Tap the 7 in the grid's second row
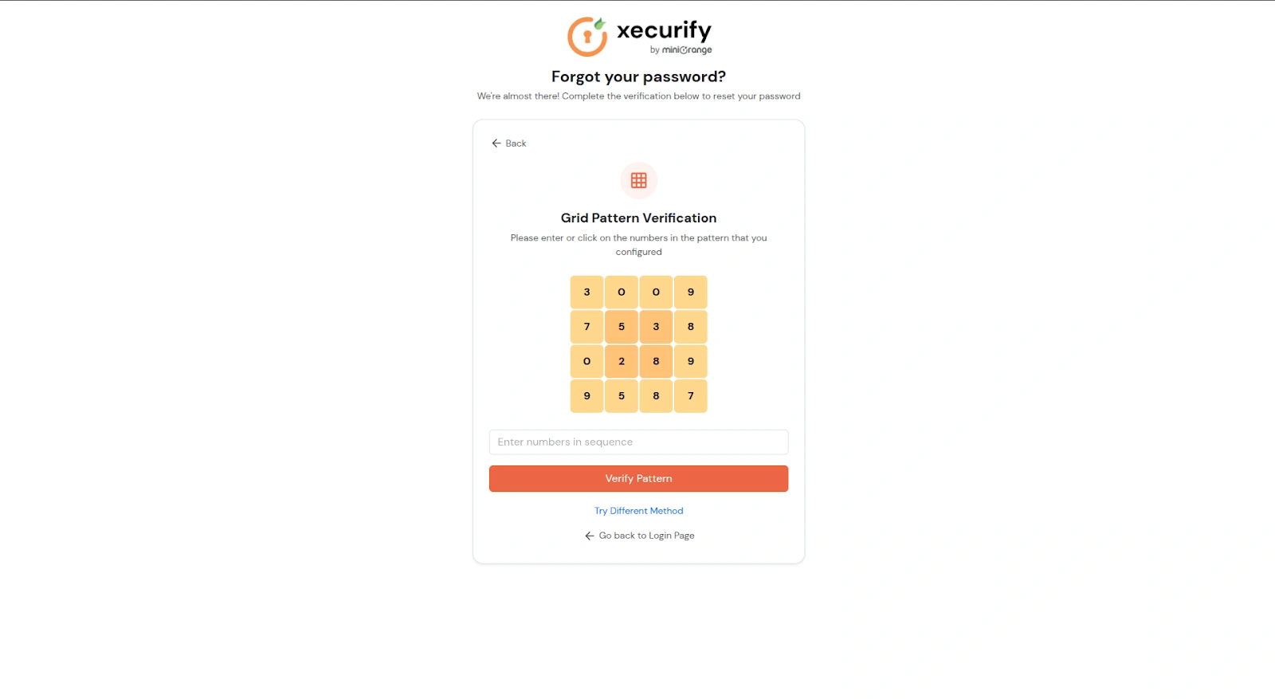Viewport: 1275px width, 699px height. tap(587, 327)
